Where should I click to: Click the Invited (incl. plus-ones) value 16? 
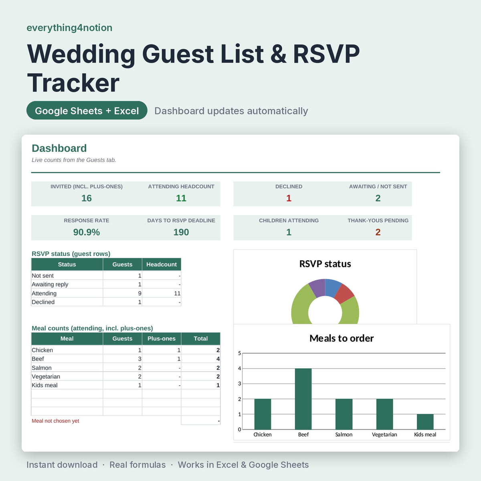(87, 198)
